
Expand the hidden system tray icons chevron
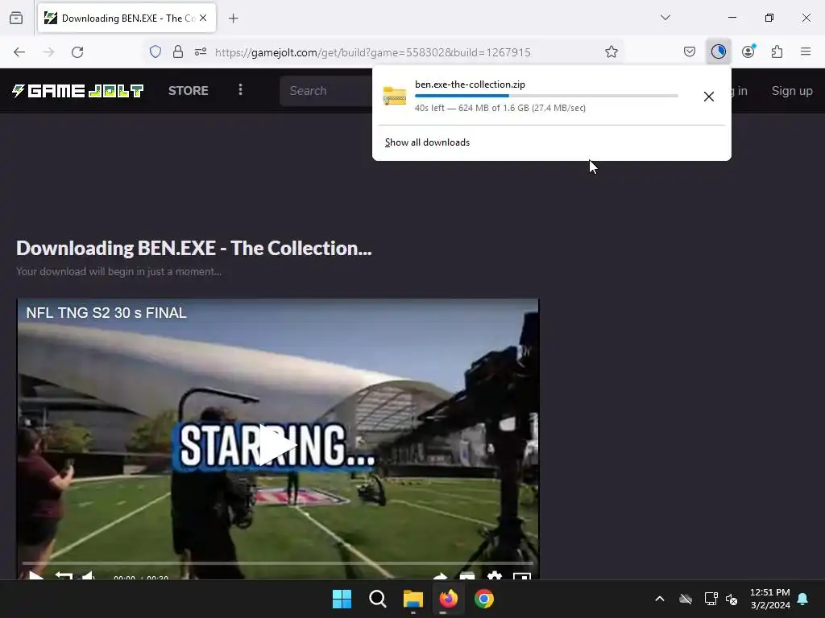point(659,599)
